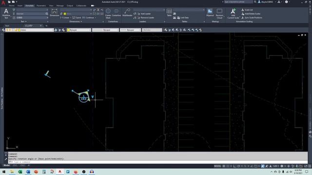Expand the Dimensions panel
Viewport: 312px width, 175px height.
[x=76, y=21]
